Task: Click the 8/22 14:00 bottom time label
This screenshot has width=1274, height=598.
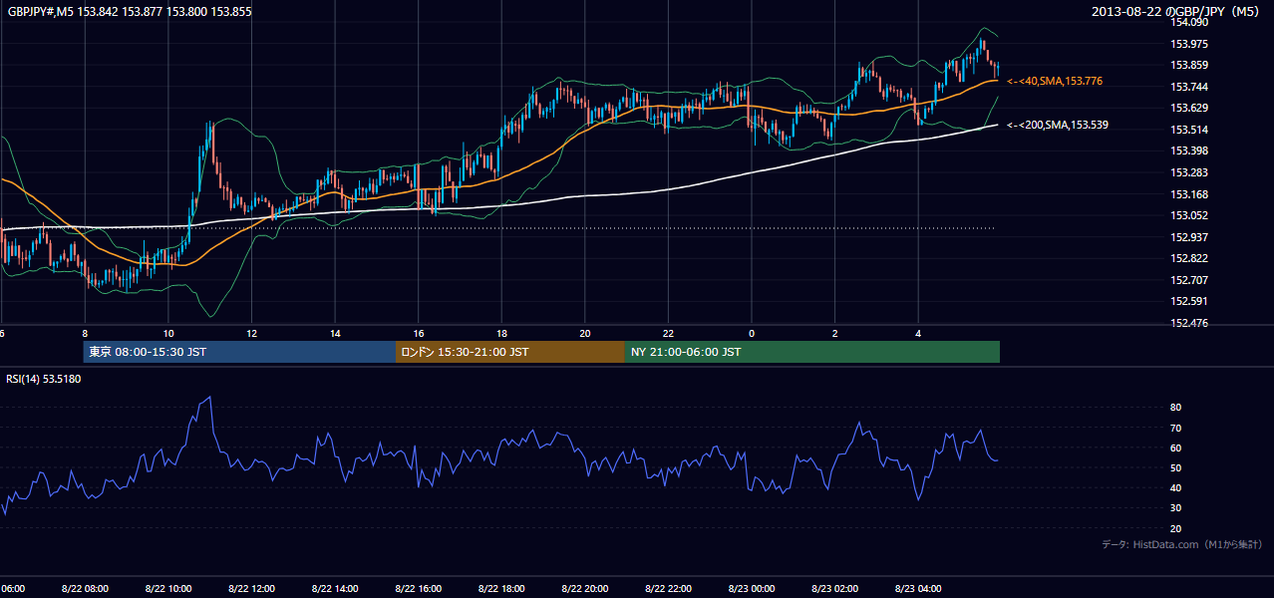Action: click(x=335, y=589)
